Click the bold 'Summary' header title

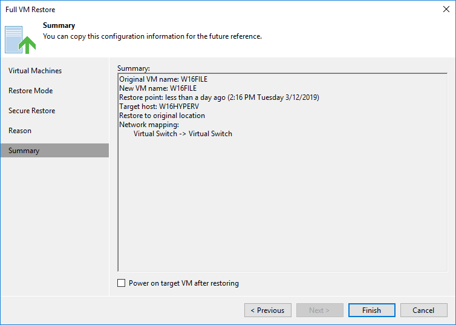(59, 25)
